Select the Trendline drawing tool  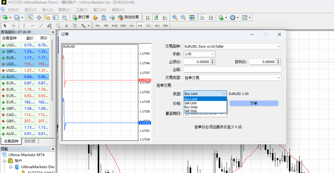[41, 26]
